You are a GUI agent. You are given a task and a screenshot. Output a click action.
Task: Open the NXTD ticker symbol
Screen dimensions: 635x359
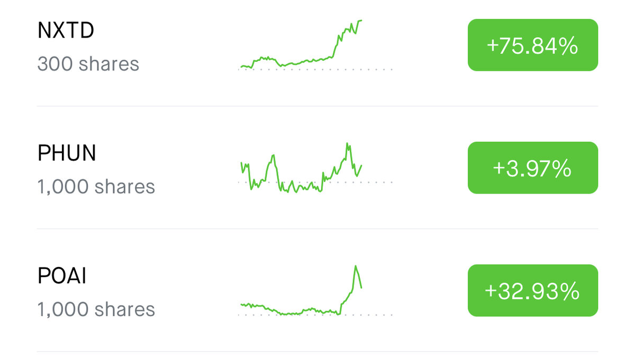point(66,31)
